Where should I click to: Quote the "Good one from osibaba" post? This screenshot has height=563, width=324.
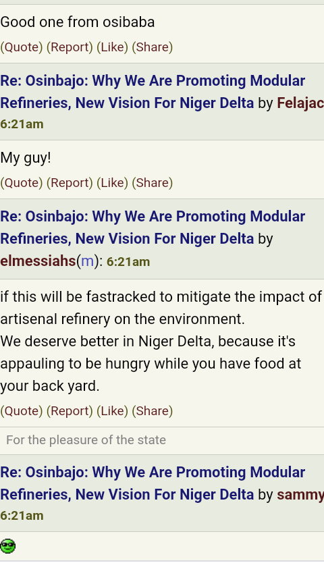pos(22,47)
